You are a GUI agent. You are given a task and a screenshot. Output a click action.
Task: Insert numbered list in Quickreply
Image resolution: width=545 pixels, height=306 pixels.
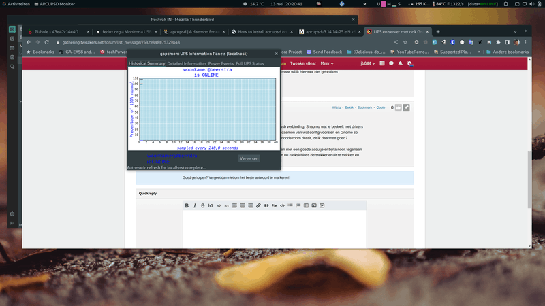coord(298,206)
